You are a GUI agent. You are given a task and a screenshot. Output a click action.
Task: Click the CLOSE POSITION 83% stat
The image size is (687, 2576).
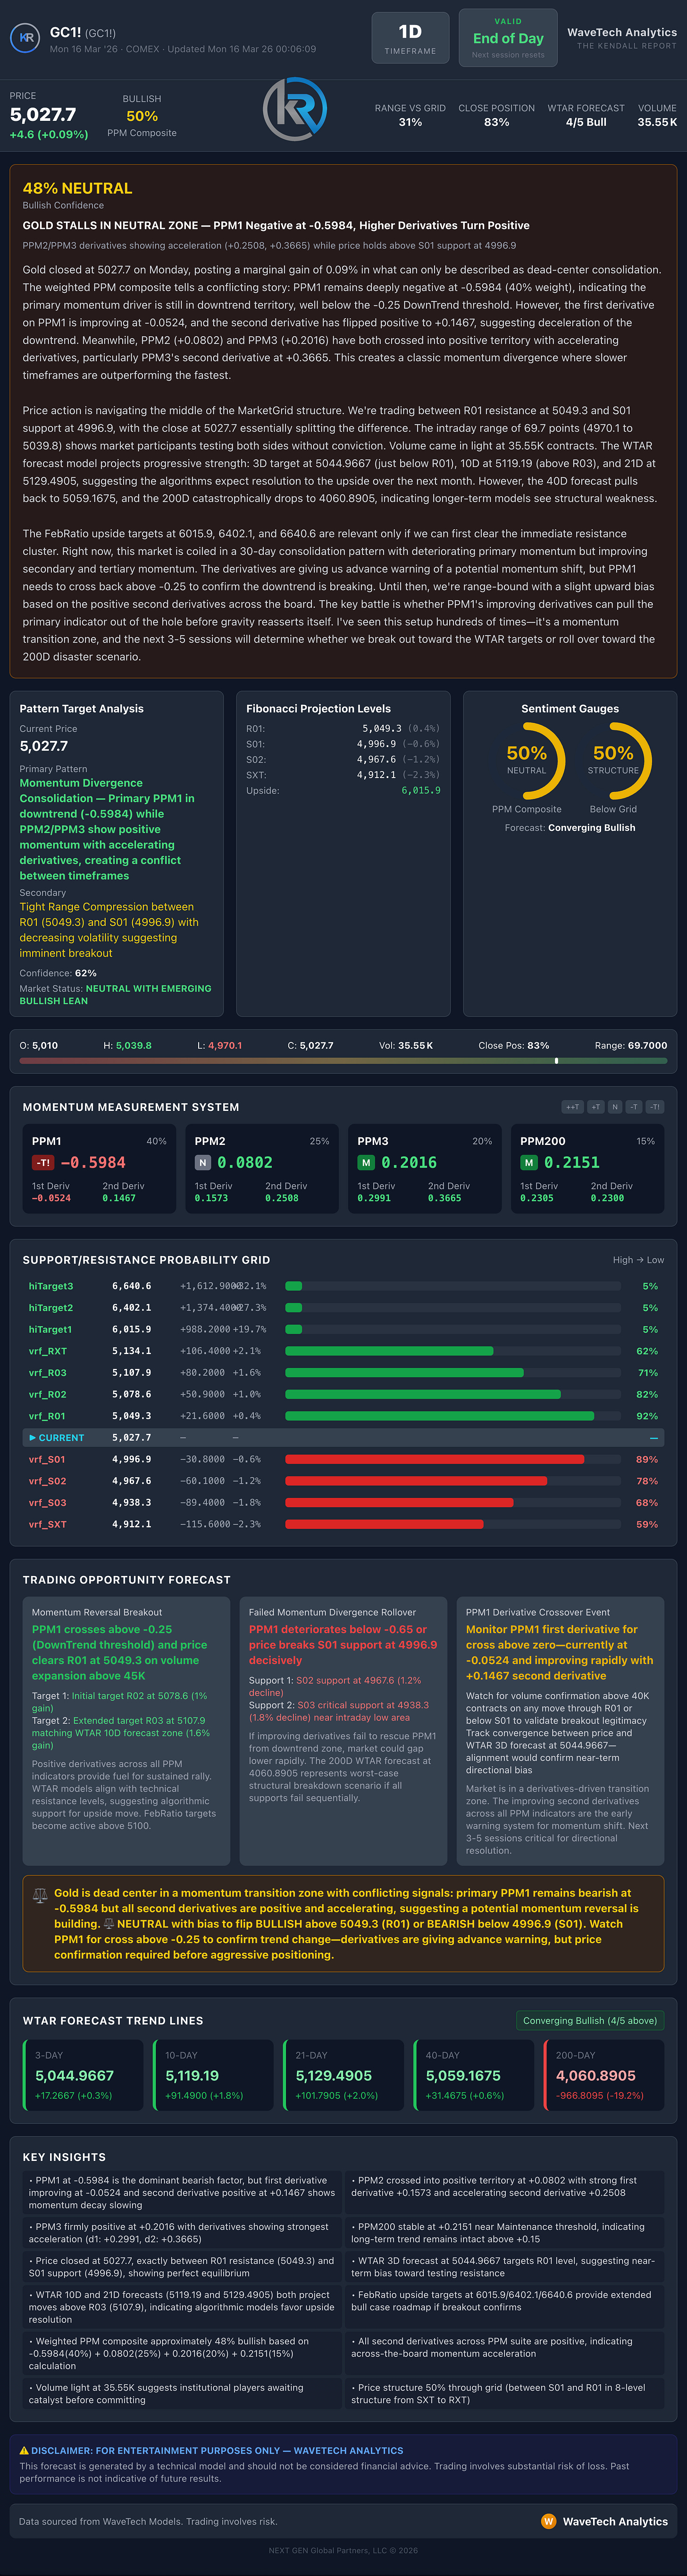pyautogui.click(x=497, y=115)
